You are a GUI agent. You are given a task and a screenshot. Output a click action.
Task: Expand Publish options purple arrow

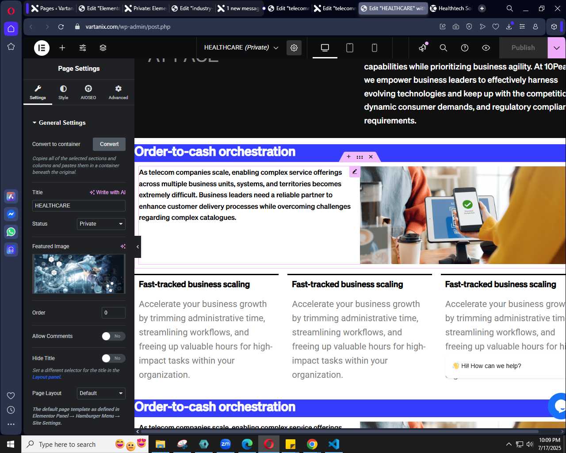click(x=556, y=48)
